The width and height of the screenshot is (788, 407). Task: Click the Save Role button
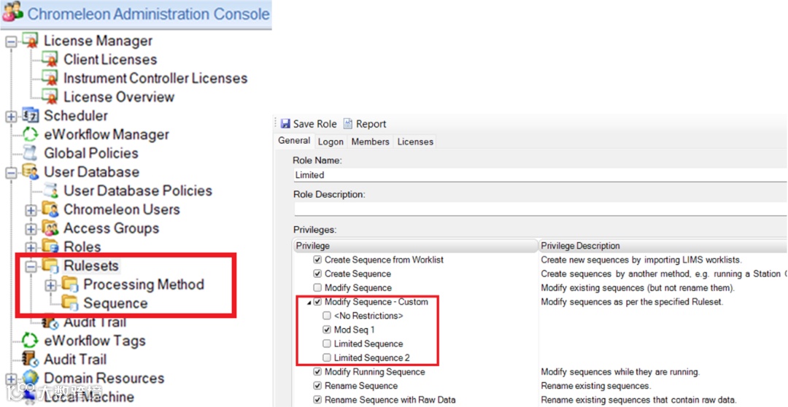tap(309, 123)
